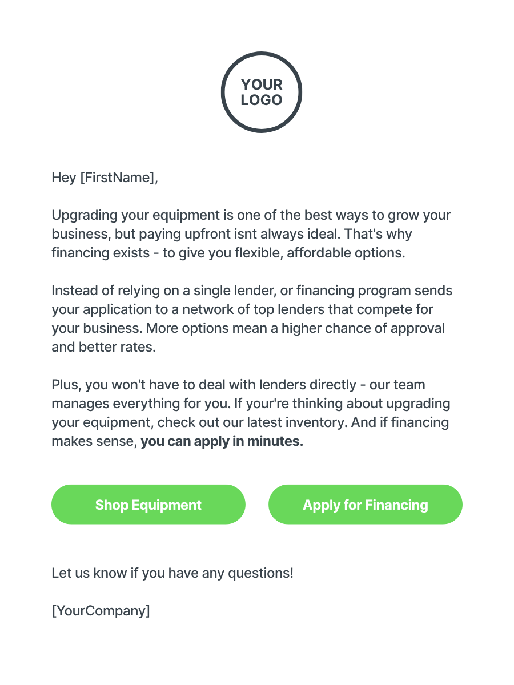Click the paragraph starting "Instead of relying"
The image size is (514, 685).
[252, 319]
